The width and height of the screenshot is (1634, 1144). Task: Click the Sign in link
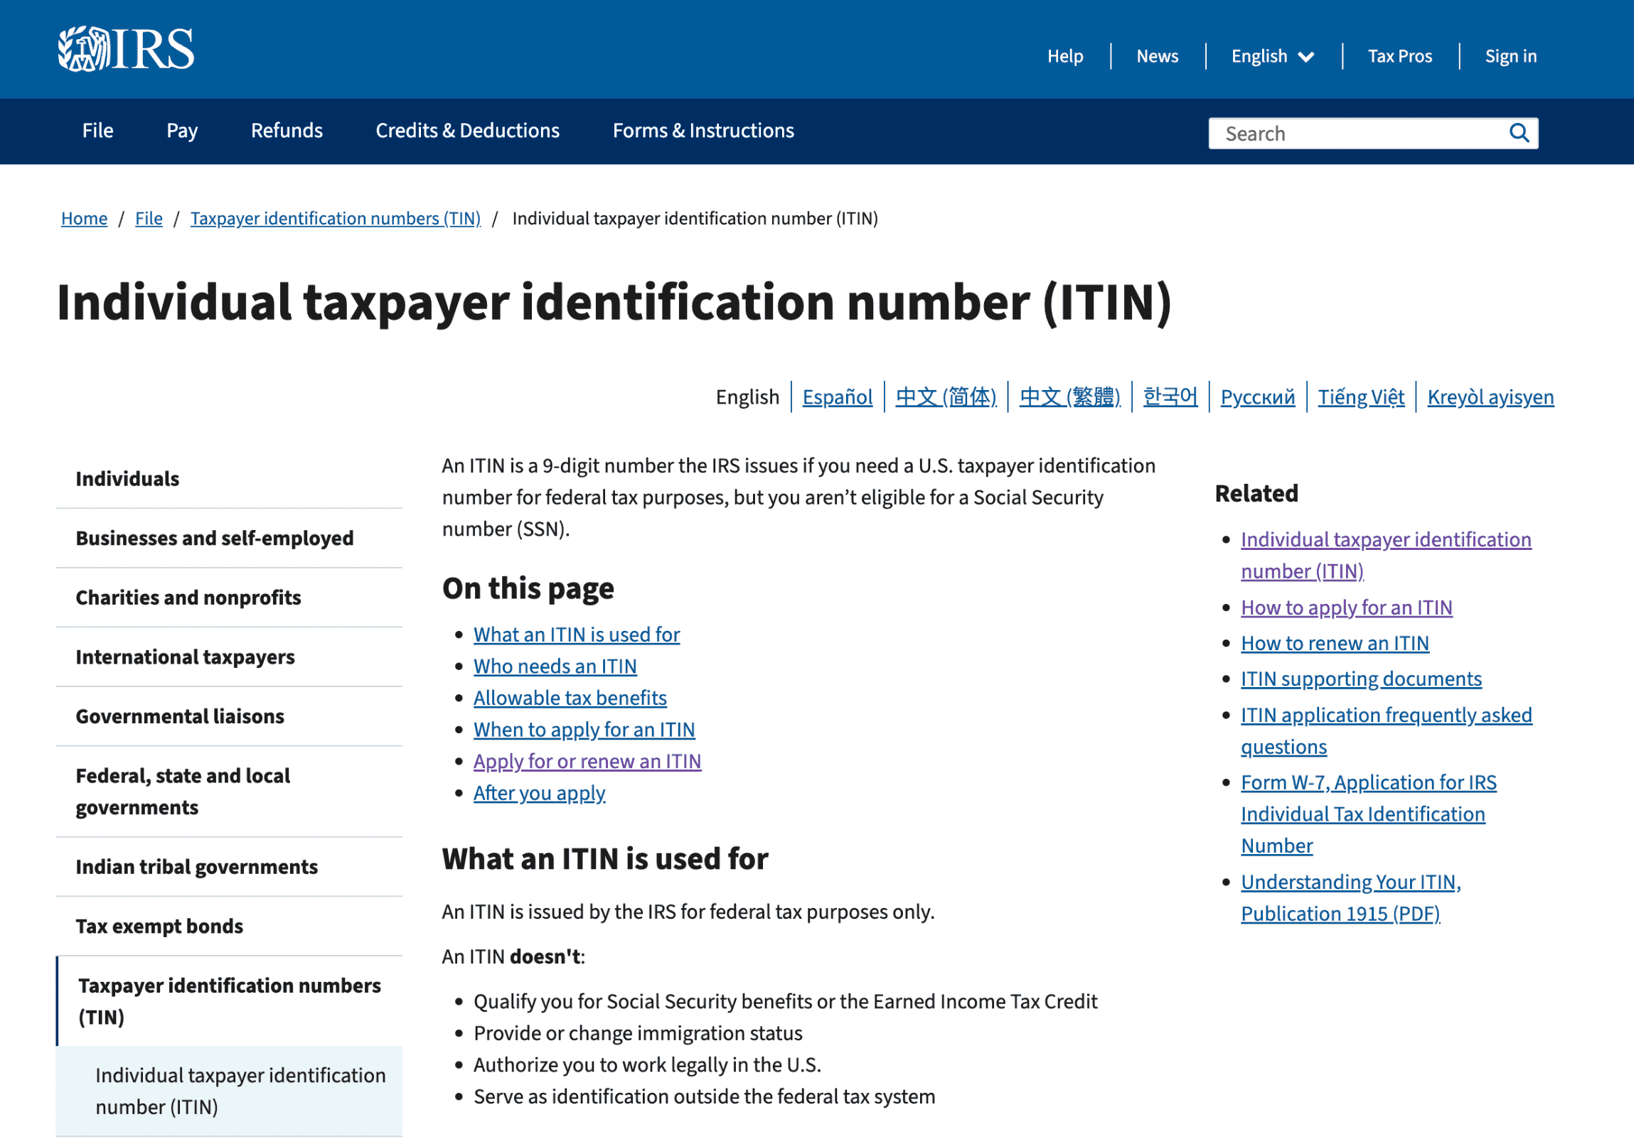coord(1510,56)
